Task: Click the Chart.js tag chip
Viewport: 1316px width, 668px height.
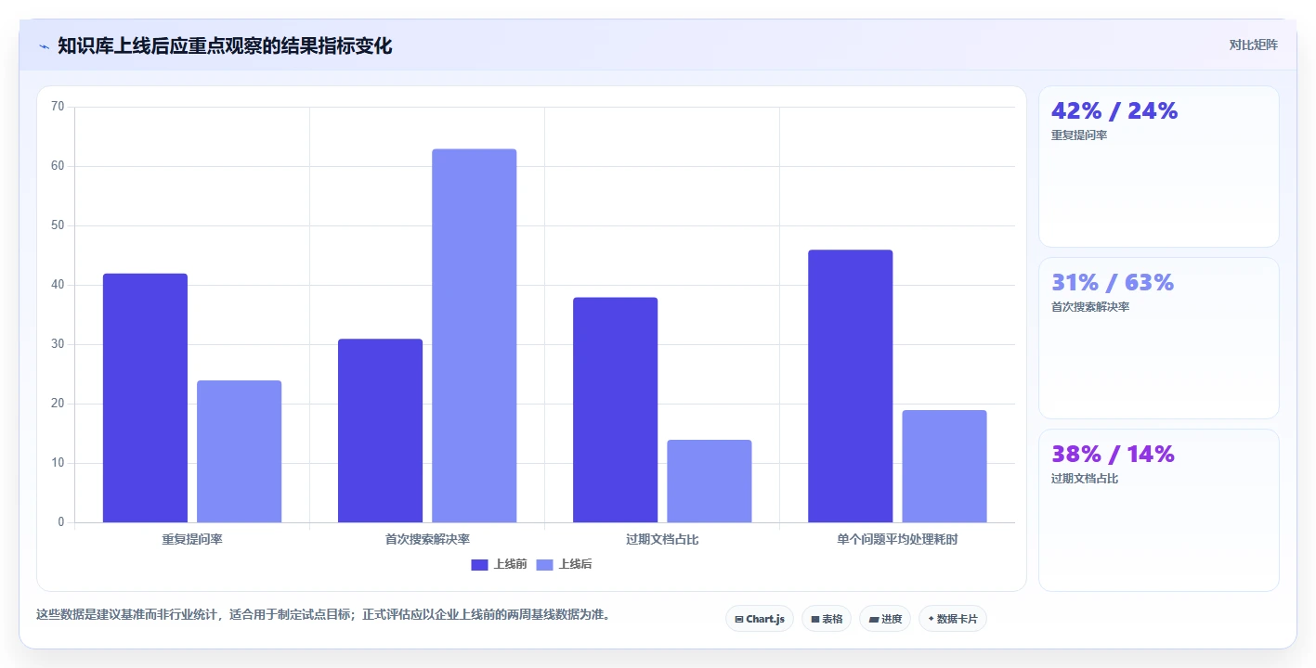Action: (x=760, y=619)
